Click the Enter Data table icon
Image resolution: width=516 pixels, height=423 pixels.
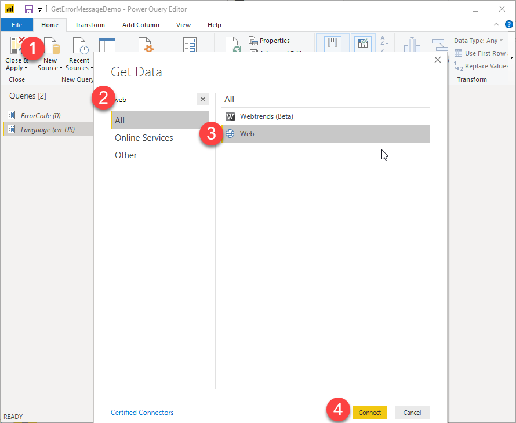click(107, 45)
